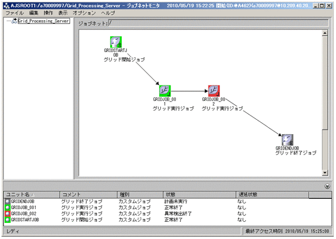Collapse the list pane with the double-chevron button
The width and height of the screenshot is (336, 239).
click(x=327, y=186)
